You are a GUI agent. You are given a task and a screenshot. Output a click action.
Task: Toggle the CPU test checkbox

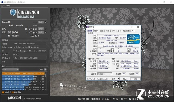coord(46,29)
